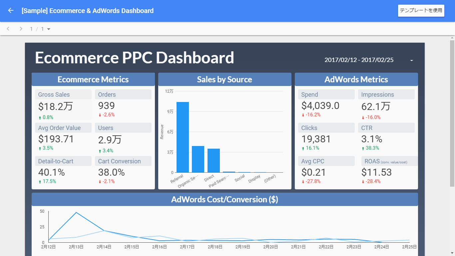
Task: Click the (Other) axis label
Action: click(270, 179)
